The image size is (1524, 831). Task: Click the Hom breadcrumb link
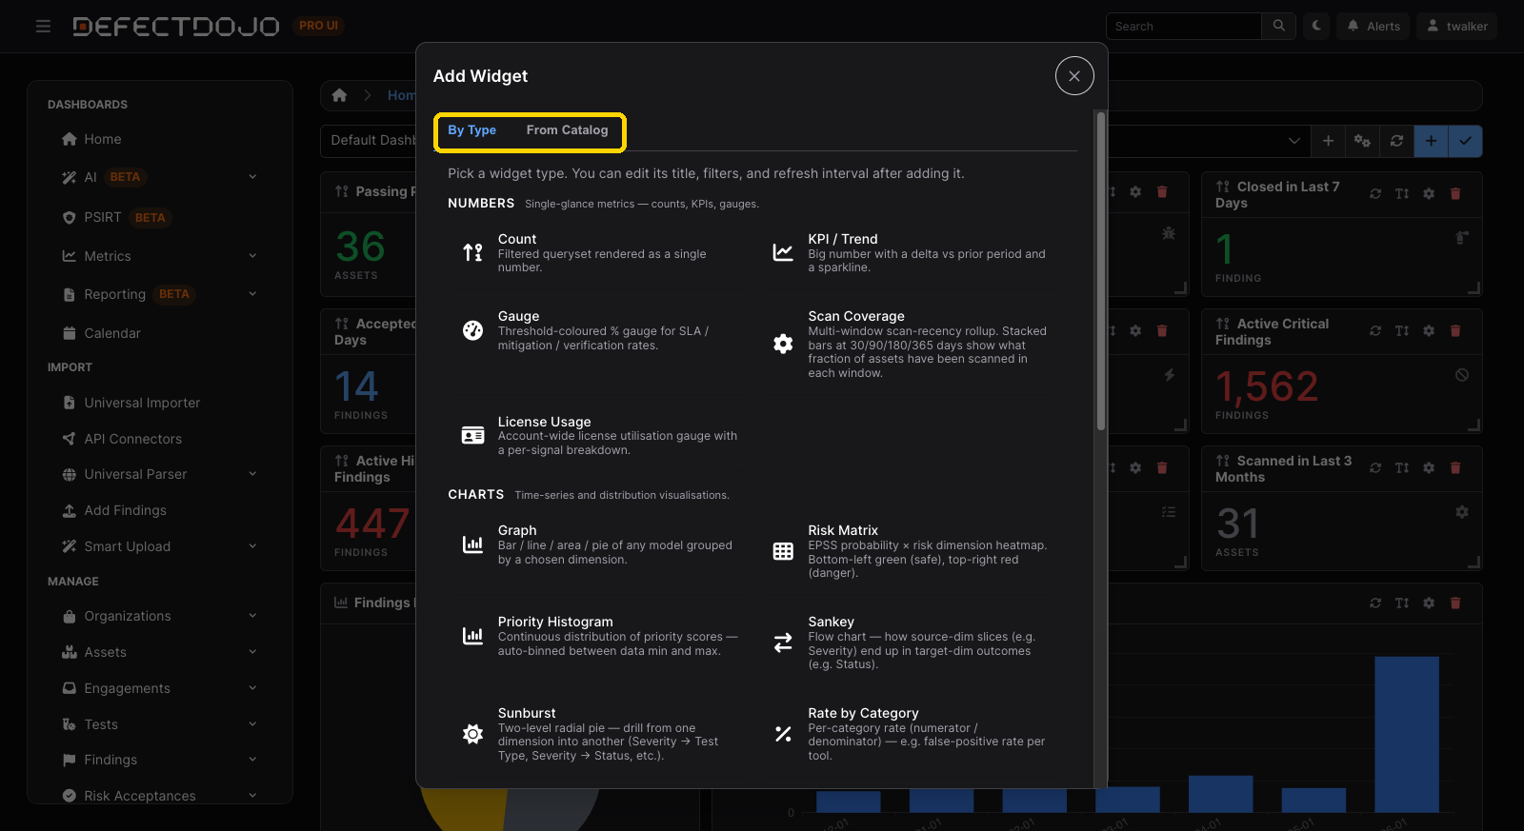401,95
